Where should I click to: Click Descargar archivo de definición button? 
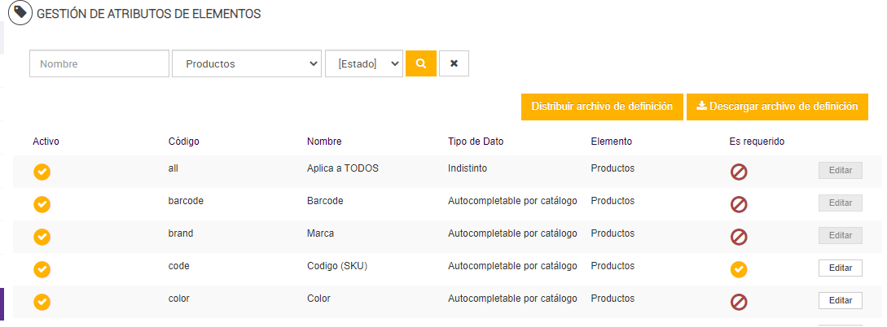tap(777, 107)
